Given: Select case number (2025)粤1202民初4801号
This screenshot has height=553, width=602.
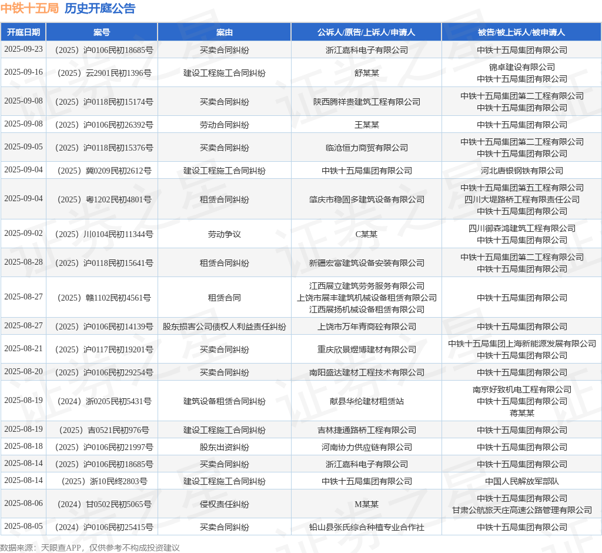Looking at the screenshot, I should pyautogui.click(x=104, y=199).
